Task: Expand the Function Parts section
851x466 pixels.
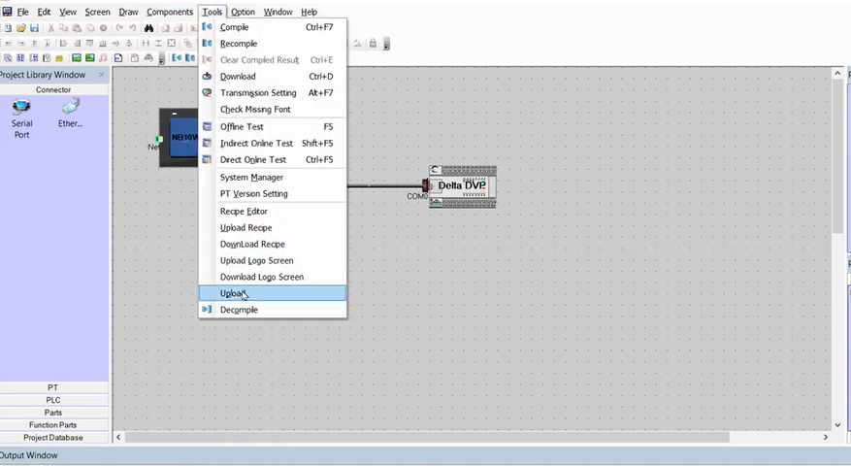Action: [x=53, y=425]
